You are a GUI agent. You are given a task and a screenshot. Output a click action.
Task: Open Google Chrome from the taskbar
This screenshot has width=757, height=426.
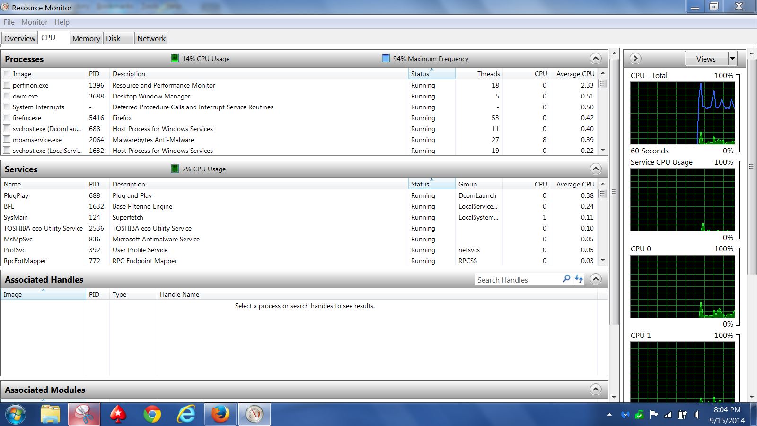coord(152,415)
